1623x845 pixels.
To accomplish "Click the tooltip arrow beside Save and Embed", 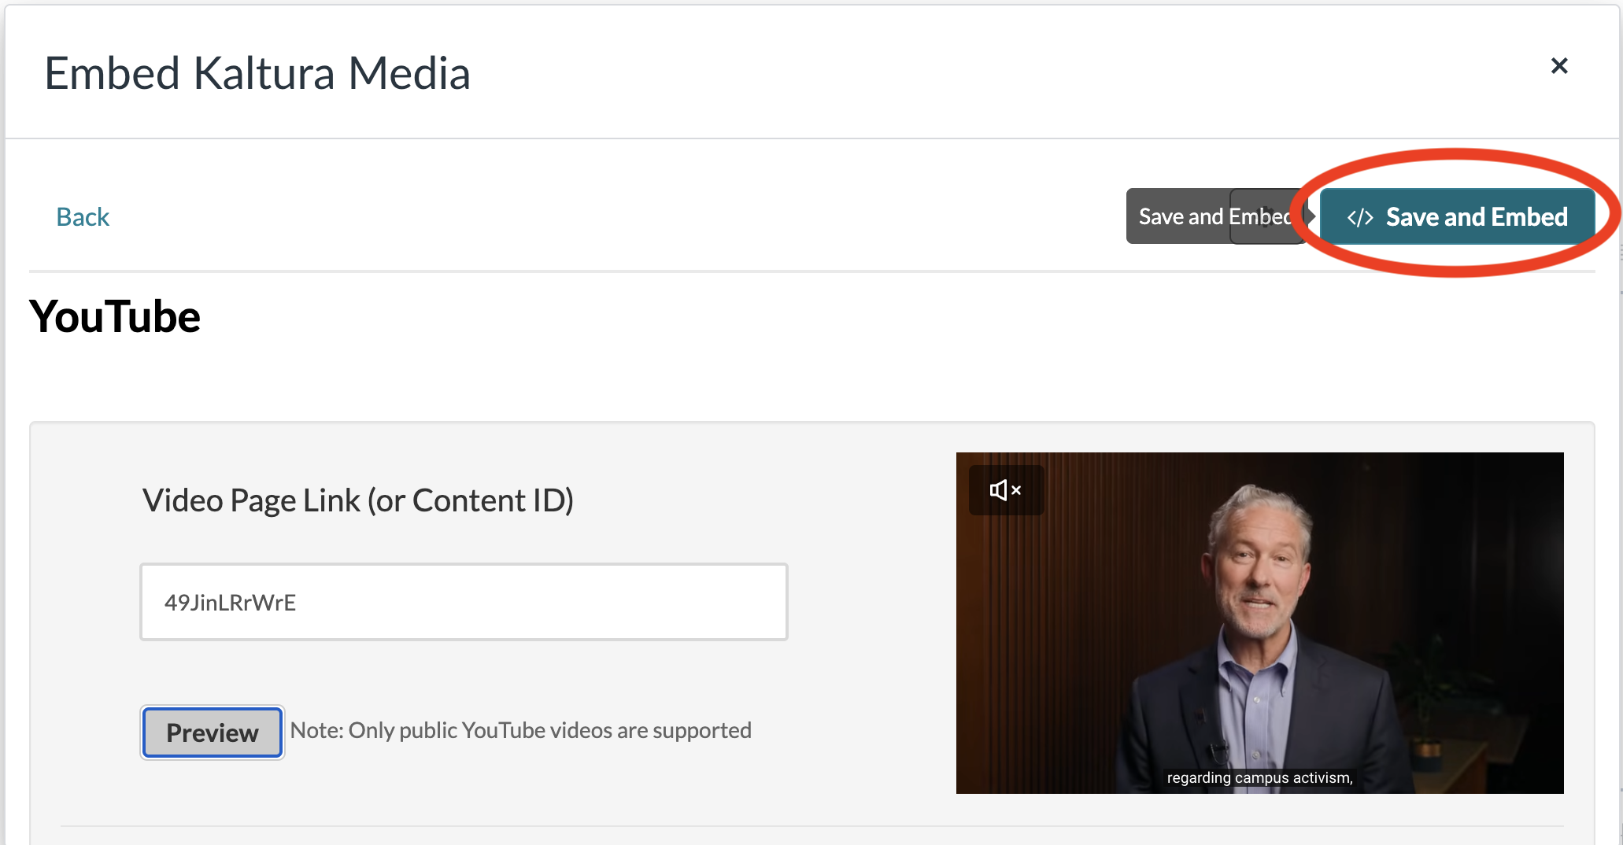I will [x=1311, y=216].
